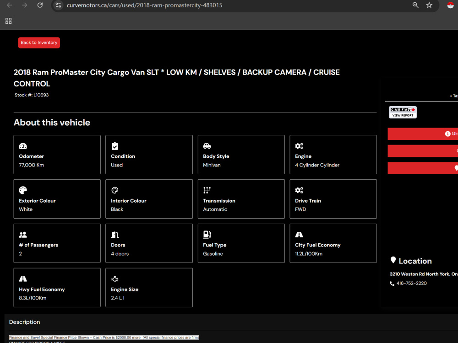Image resolution: width=458 pixels, height=343 pixels.
Task: Click the Used condition value
Action: click(117, 165)
